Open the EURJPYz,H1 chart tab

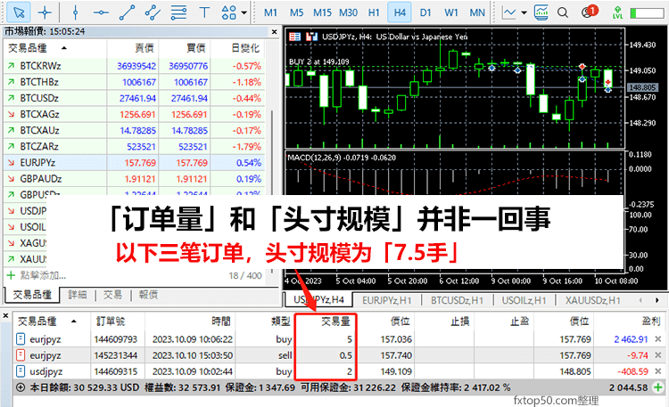pos(386,300)
